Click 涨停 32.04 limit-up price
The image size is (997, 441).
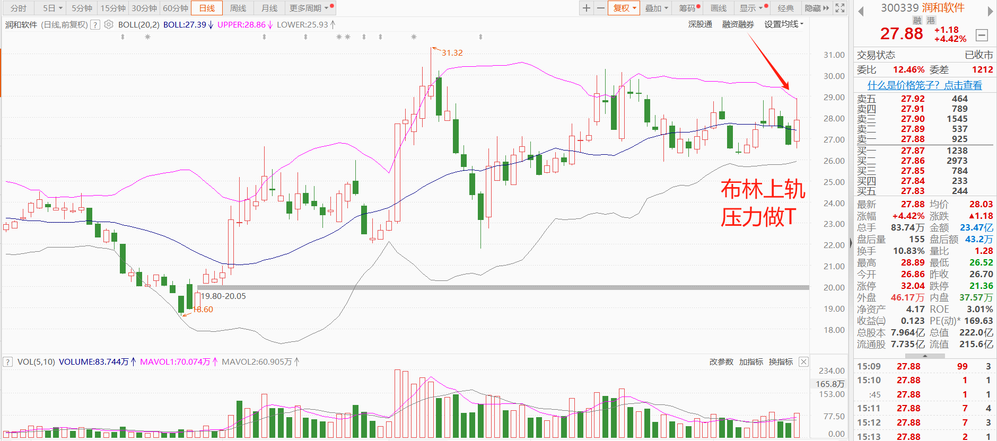pos(913,286)
